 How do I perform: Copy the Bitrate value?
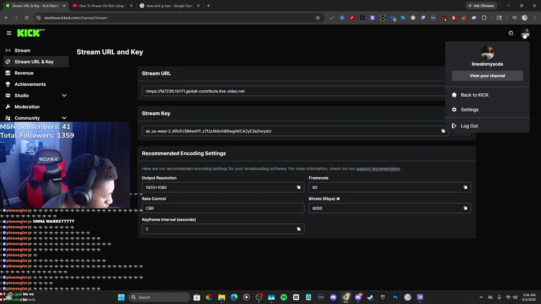tap(465, 208)
